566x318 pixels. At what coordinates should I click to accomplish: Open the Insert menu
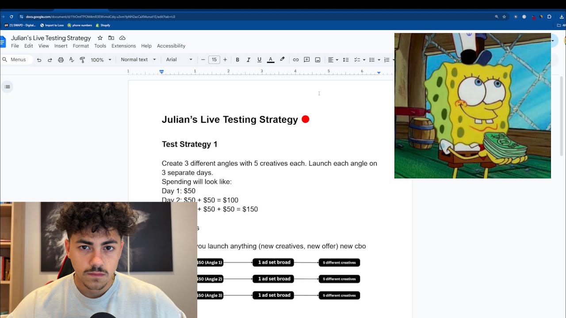tap(61, 46)
